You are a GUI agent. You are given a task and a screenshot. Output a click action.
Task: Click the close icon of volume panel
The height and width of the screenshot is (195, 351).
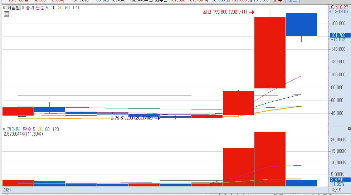pyautogui.click(x=349, y=128)
